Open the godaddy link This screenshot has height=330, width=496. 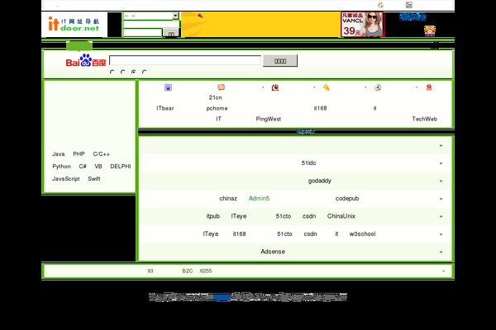point(319,181)
